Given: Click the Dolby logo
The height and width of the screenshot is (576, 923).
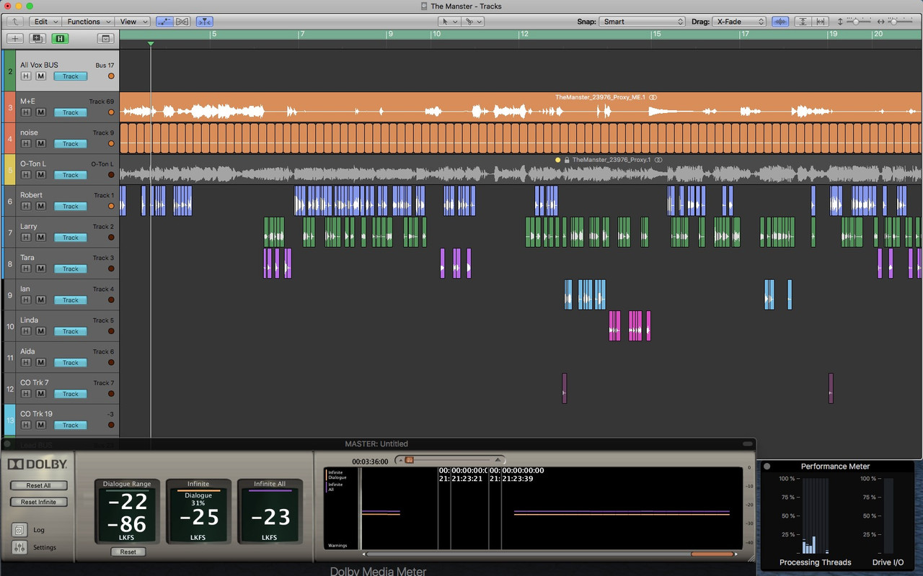Looking at the screenshot, I should point(37,464).
